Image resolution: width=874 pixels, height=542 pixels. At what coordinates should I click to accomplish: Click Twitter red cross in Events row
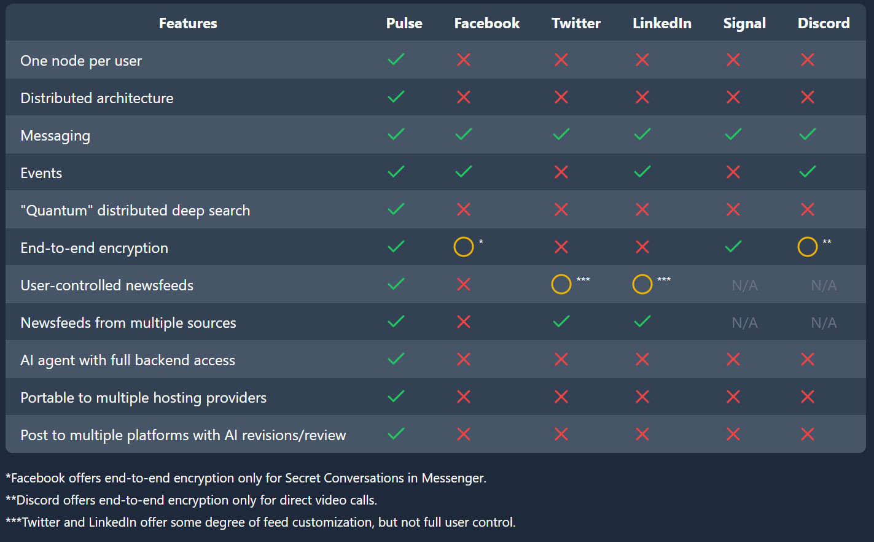coord(561,172)
